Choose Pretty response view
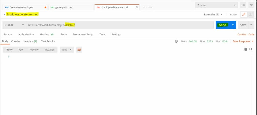This screenshot has height=115, width=257. (9, 50)
